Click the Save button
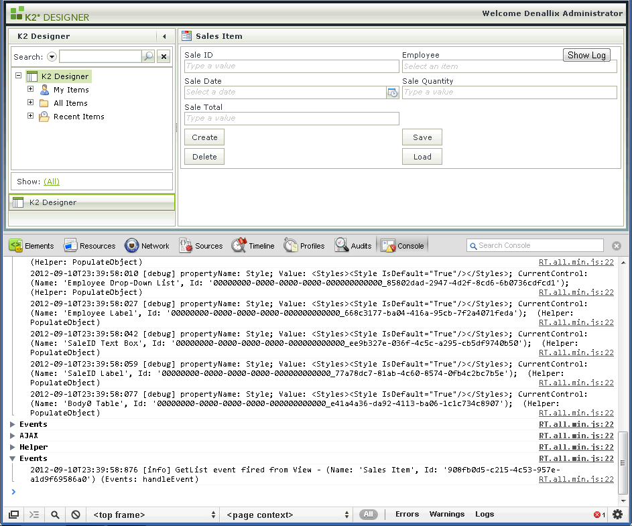Screen dimensions: 632x526 click(x=422, y=137)
